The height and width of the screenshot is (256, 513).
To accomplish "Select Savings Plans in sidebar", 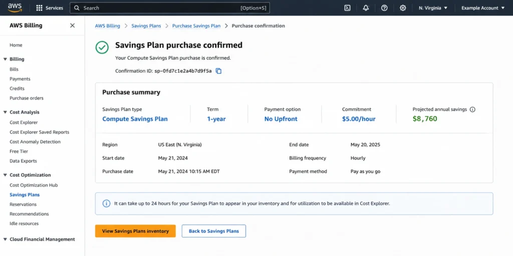I will point(25,194).
